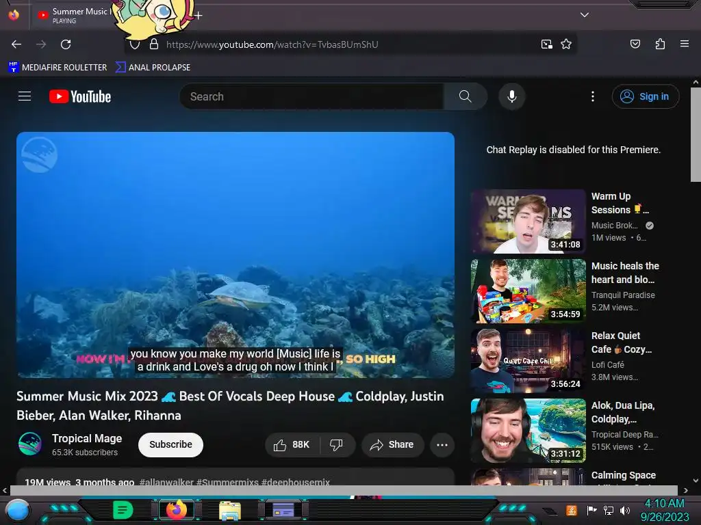
Task: Click into the YouTube search field
Action: click(311, 96)
